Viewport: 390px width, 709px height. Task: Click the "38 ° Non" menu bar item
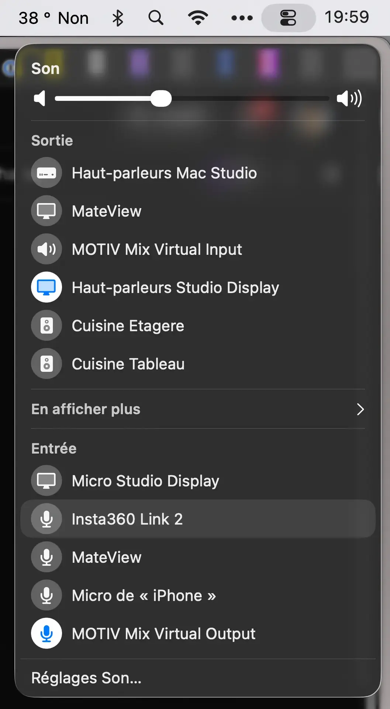click(54, 18)
